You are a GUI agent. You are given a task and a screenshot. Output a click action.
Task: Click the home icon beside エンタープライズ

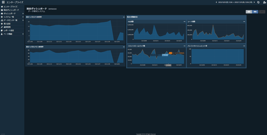(2, 7)
